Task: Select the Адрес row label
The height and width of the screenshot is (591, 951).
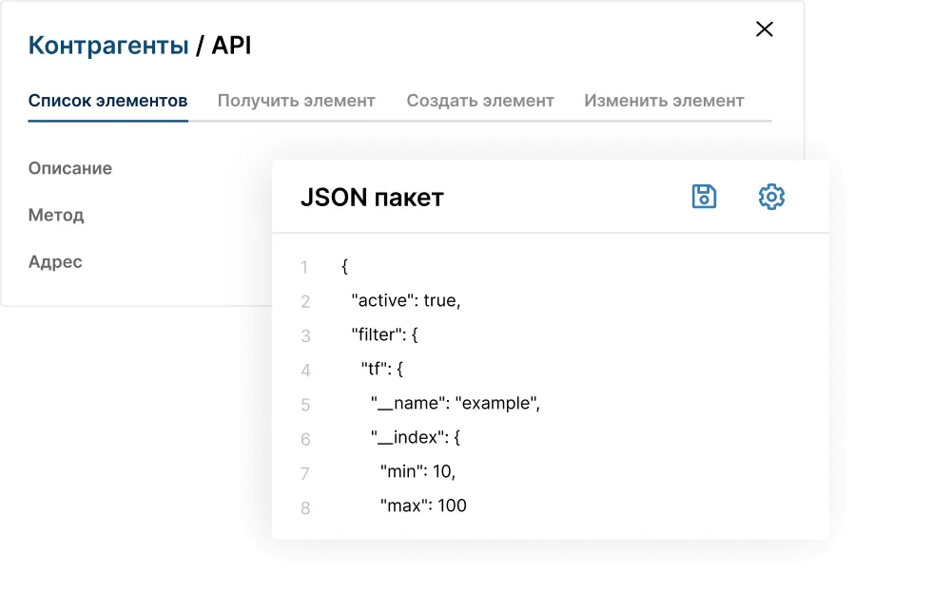Action: (55, 262)
